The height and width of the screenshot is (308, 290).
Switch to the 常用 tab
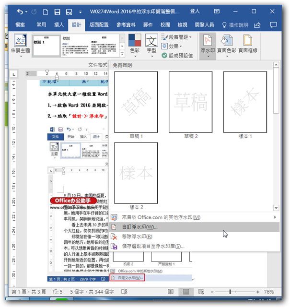[x=41, y=25]
